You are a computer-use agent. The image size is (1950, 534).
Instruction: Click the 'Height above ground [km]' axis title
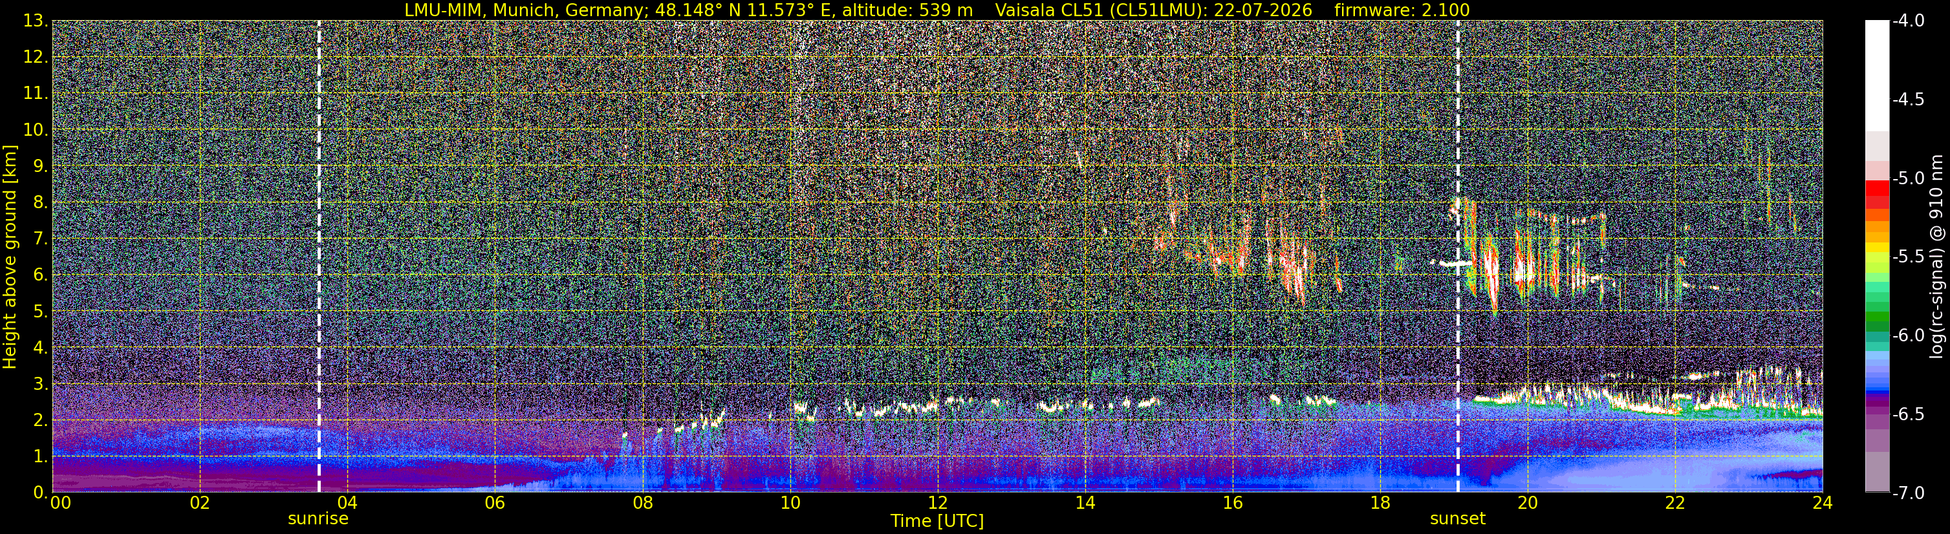pyautogui.click(x=10, y=257)
